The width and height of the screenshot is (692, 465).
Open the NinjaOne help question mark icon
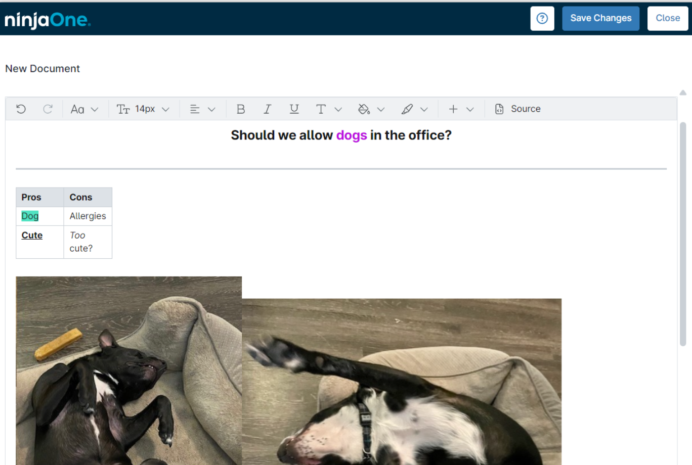tap(542, 18)
